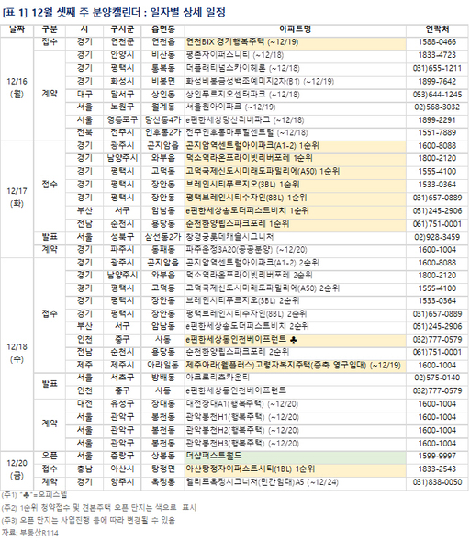Select '아산탕정자이퍼스트시티(1BL) 1순위' cell
This screenshot has width=470, height=542.
(x=296, y=469)
